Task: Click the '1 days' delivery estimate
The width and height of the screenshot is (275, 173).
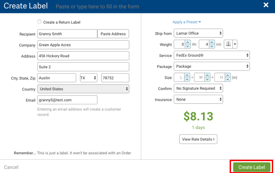Action: (198, 128)
